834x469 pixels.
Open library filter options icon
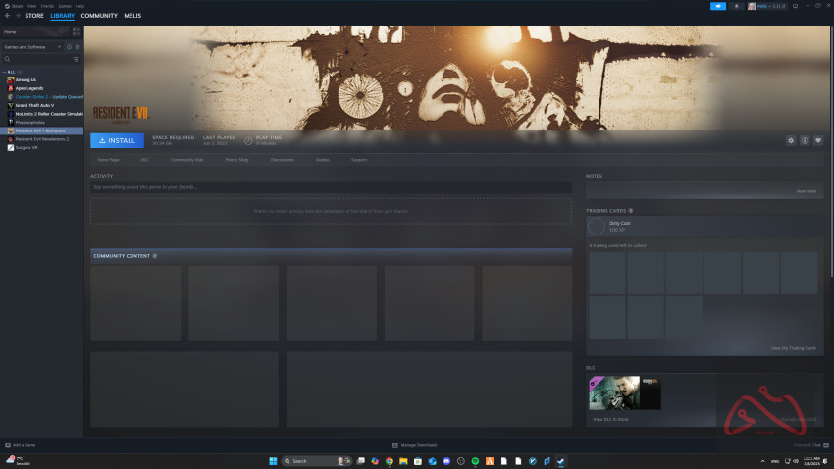[77, 59]
